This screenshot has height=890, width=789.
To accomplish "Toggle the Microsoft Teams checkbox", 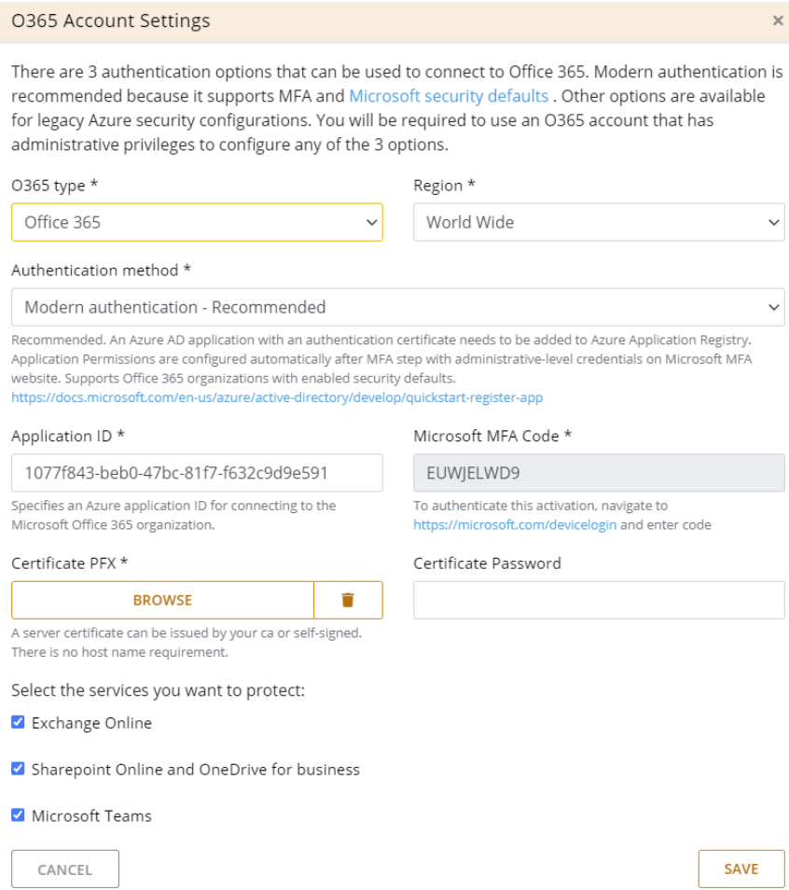I will point(18,815).
